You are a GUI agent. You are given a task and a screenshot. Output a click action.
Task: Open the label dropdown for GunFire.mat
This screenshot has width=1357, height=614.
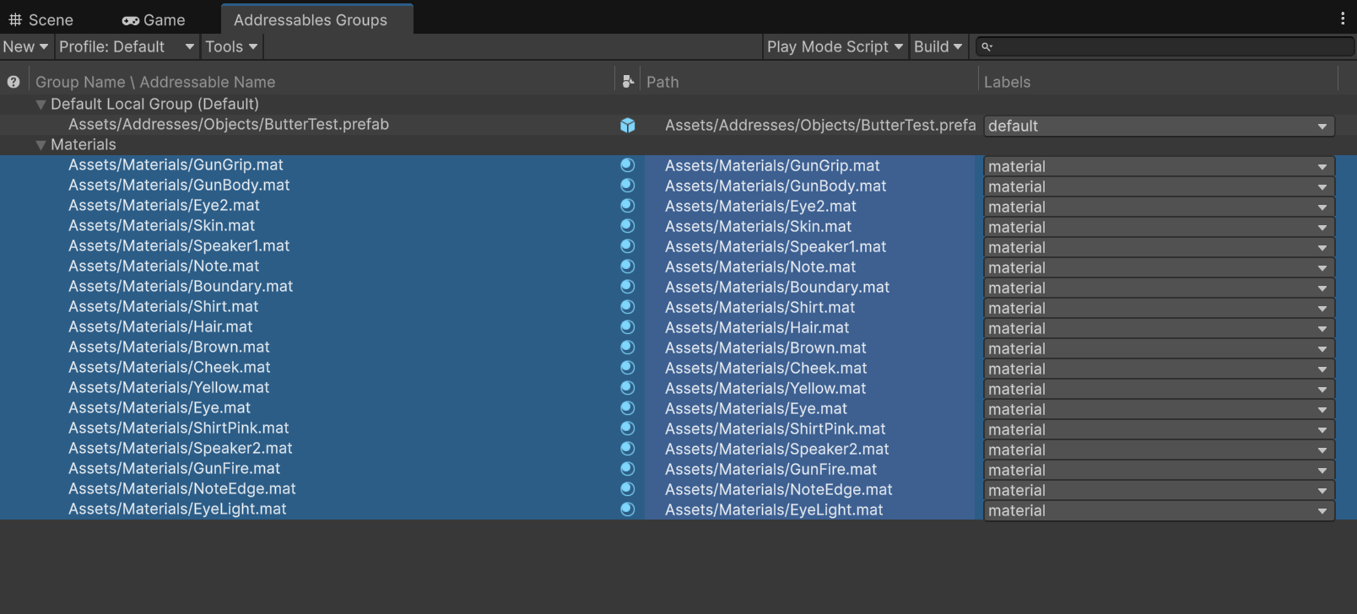pyautogui.click(x=1159, y=470)
